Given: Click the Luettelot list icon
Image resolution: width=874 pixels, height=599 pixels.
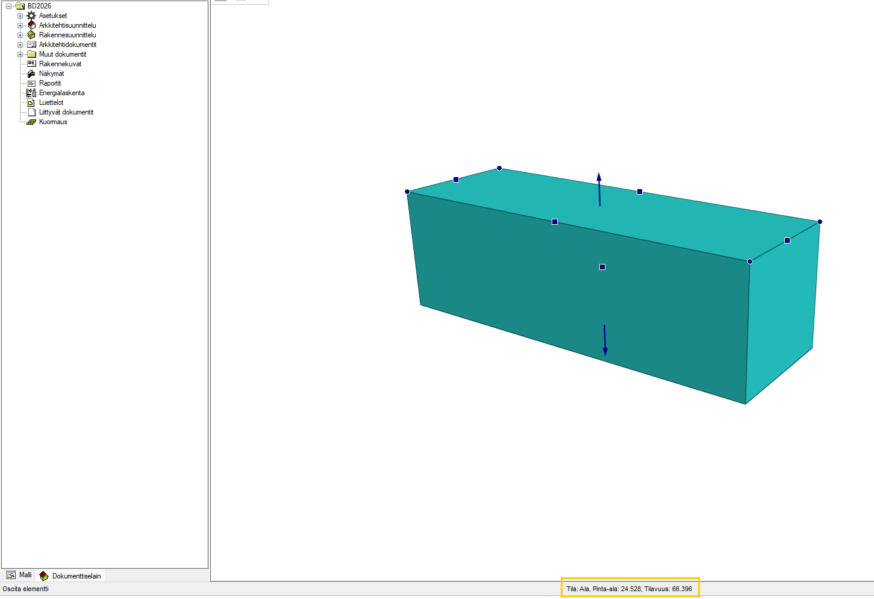Looking at the screenshot, I should (x=31, y=102).
